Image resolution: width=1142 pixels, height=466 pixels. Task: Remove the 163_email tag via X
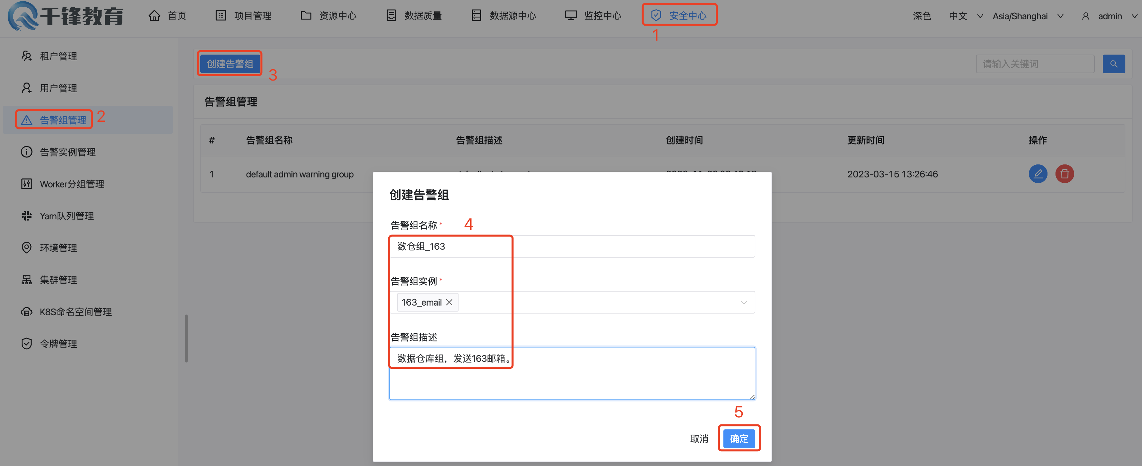click(x=449, y=302)
